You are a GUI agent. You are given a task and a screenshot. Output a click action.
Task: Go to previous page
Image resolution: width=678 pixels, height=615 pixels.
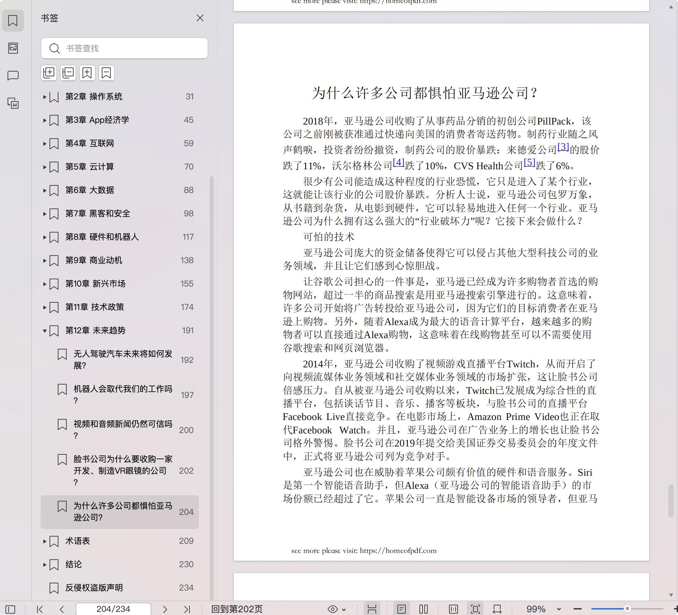tap(62, 609)
